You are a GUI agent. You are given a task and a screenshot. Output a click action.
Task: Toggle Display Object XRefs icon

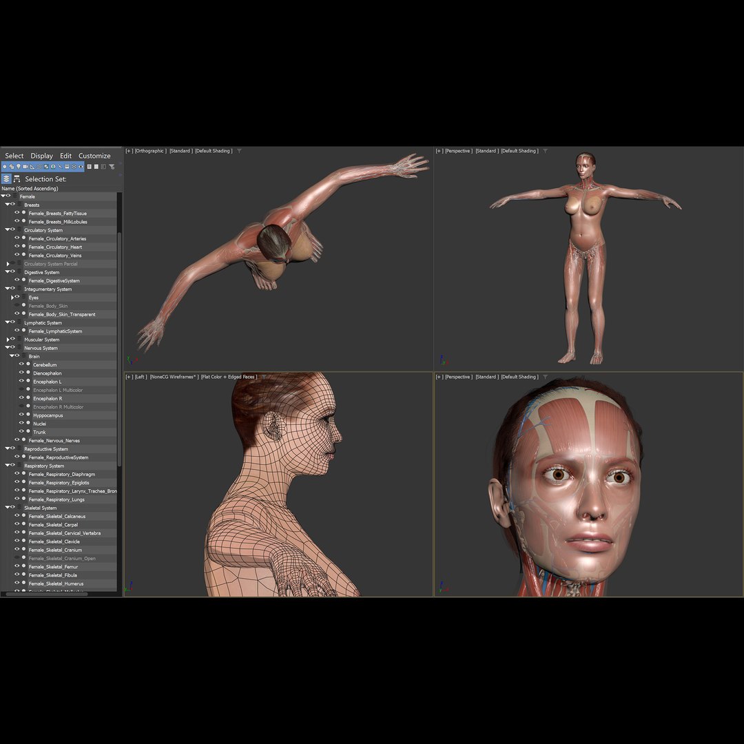pyautogui.click(x=53, y=167)
